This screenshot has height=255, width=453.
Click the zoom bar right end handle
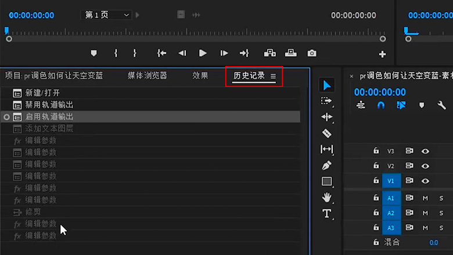383,39
